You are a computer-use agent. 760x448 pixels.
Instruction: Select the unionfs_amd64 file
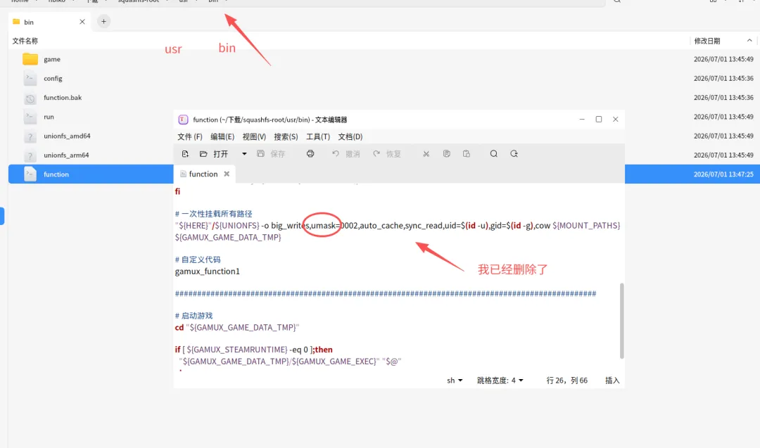(67, 136)
